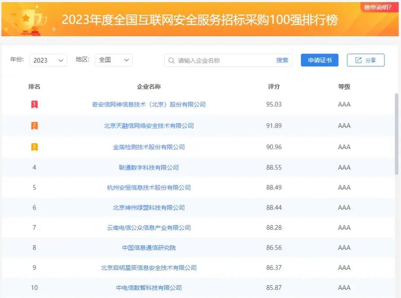Click the score 91.89
Viewport: 401px width, 298px height.
pyautogui.click(x=274, y=126)
